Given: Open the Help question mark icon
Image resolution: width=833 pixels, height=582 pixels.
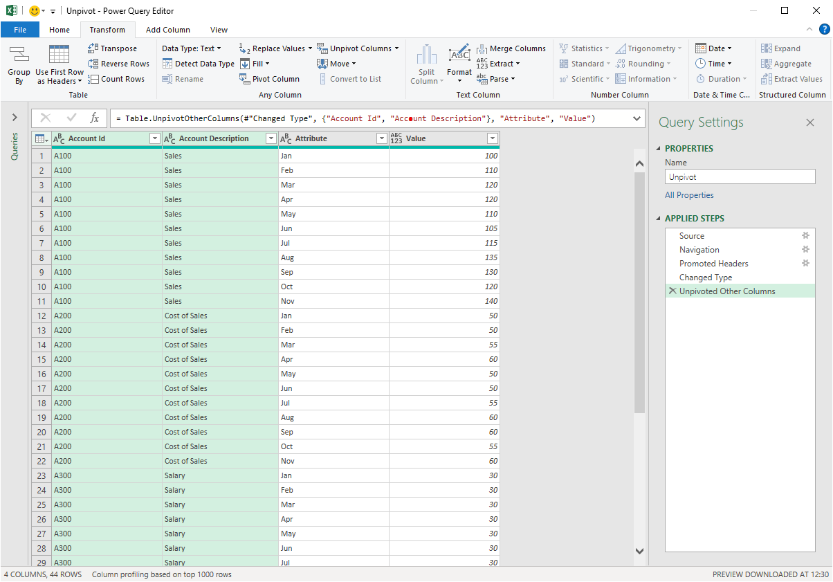Looking at the screenshot, I should (824, 29).
